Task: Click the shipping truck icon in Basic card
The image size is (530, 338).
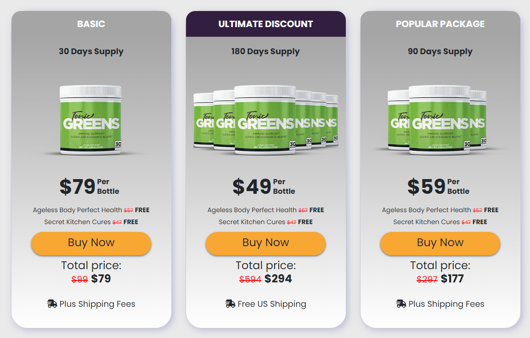Action: (52, 304)
